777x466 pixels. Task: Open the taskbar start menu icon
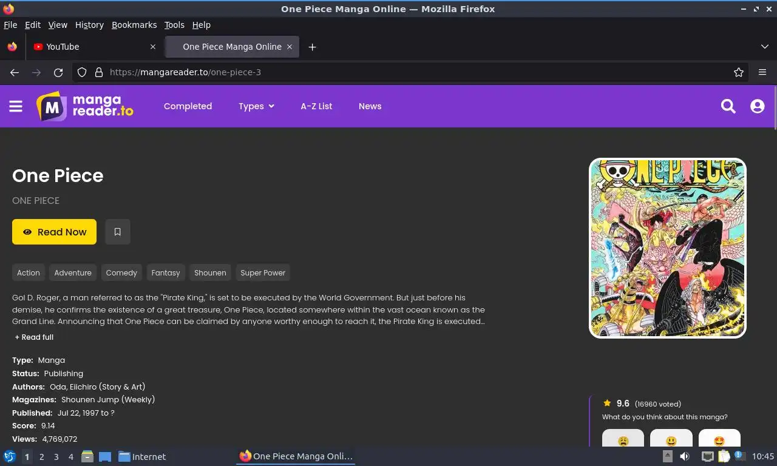(x=9, y=457)
